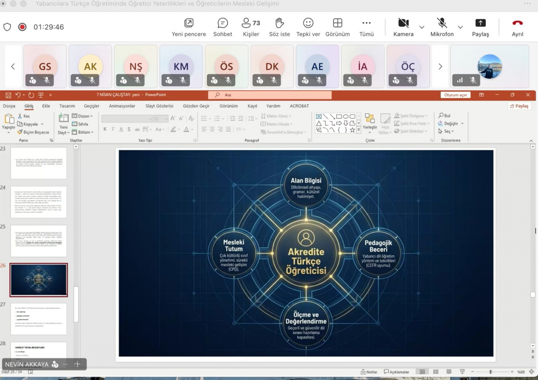Show the Kişiler participants list
538x380 pixels.
pos(251,27)
